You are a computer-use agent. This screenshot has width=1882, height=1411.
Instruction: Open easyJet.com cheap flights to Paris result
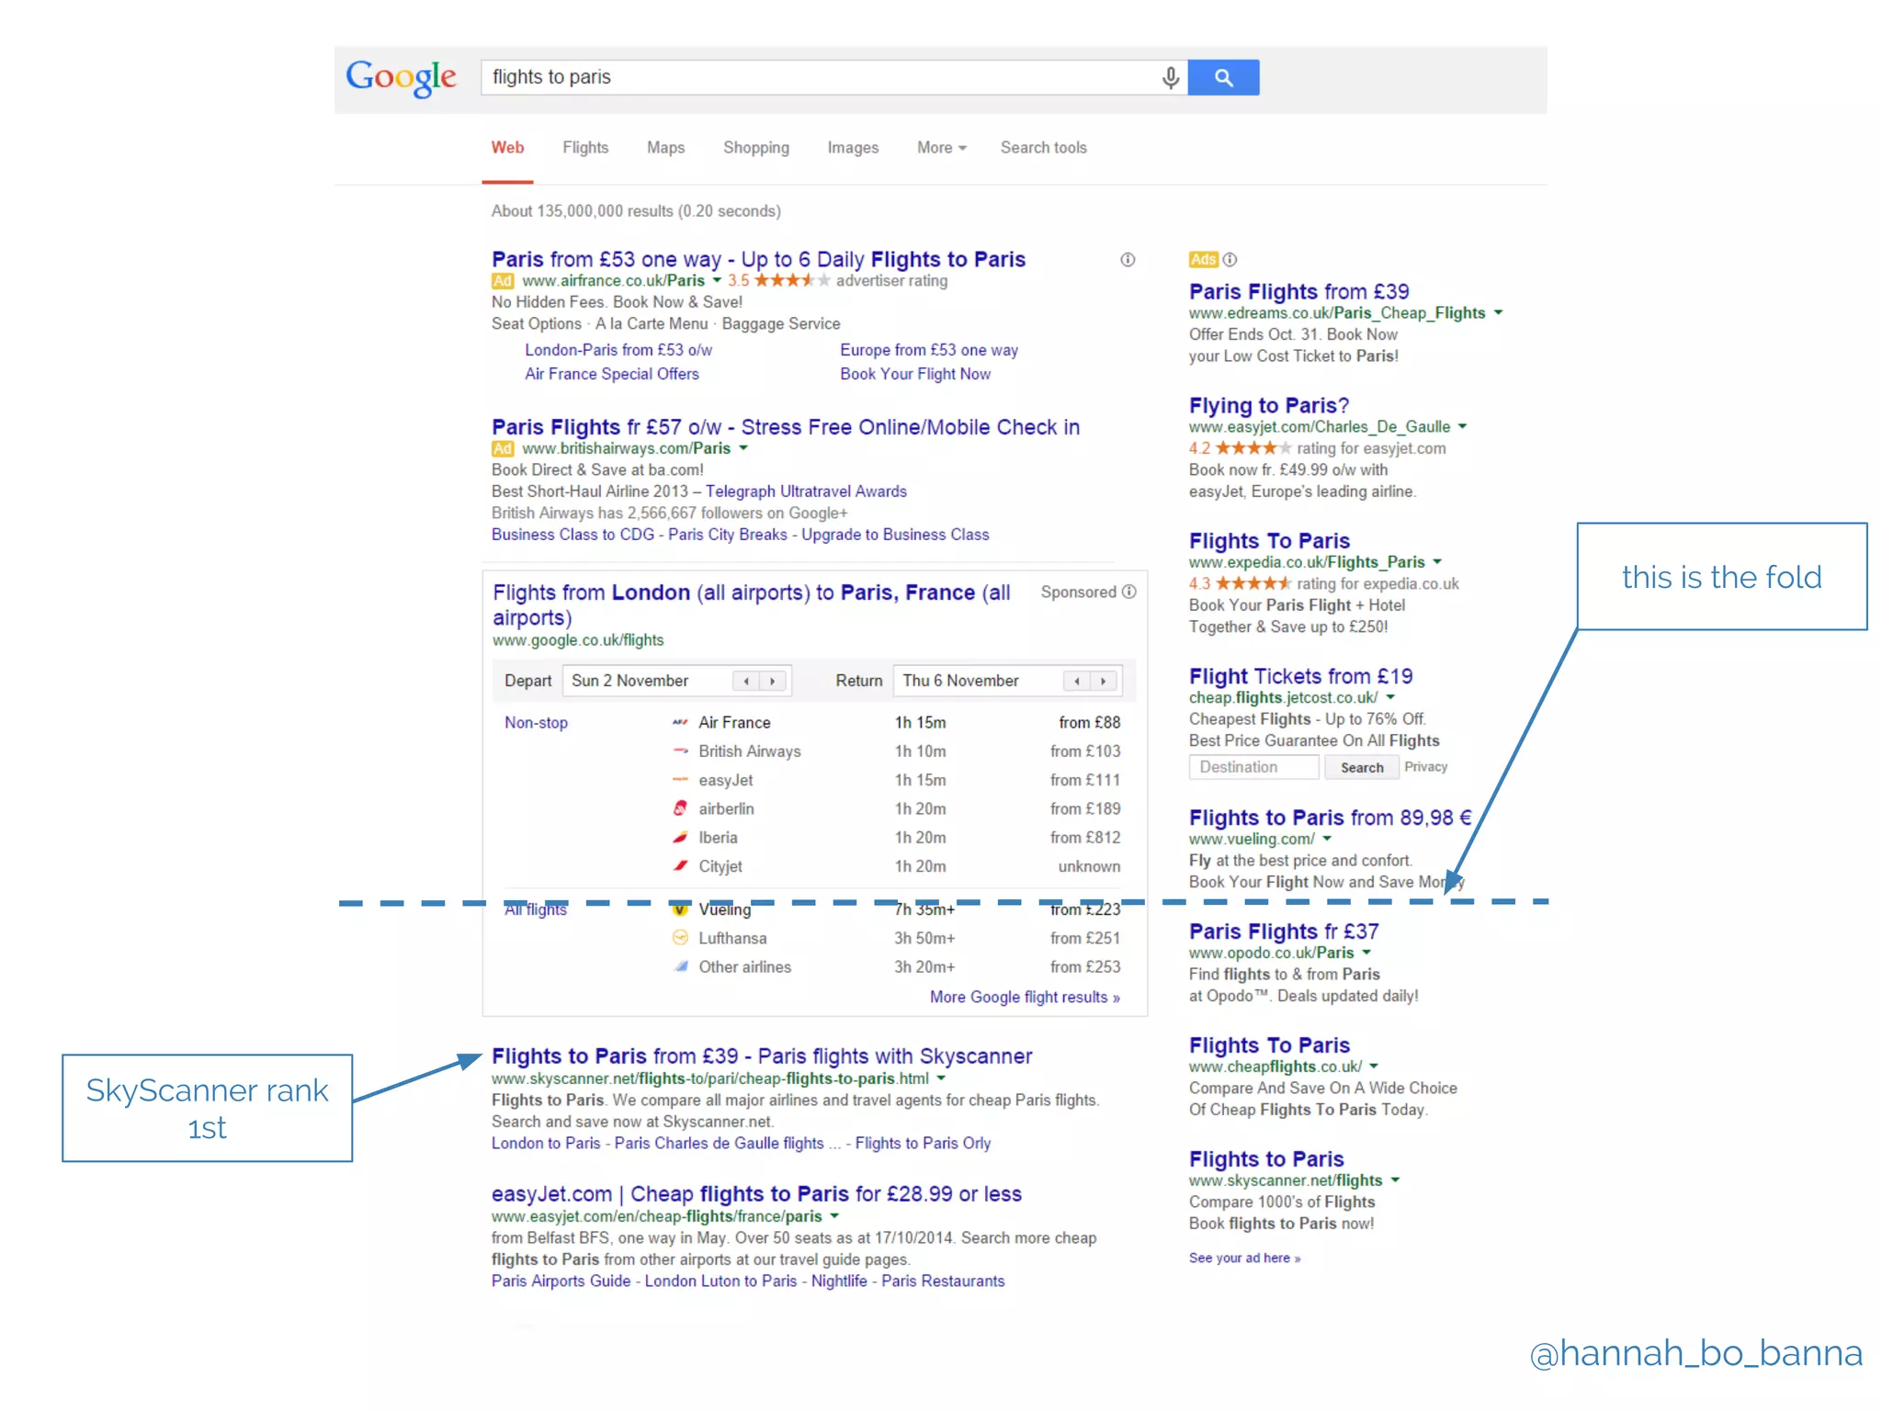click(756, 1194)
